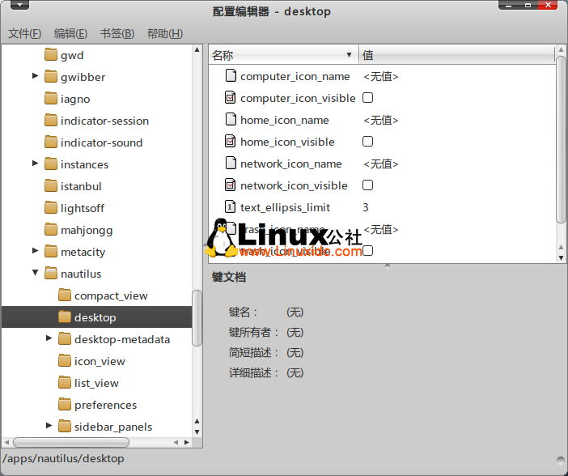Collapse the nautilus tree node
Viewport: 568px width, 476px height.
[x=35, y=273]
